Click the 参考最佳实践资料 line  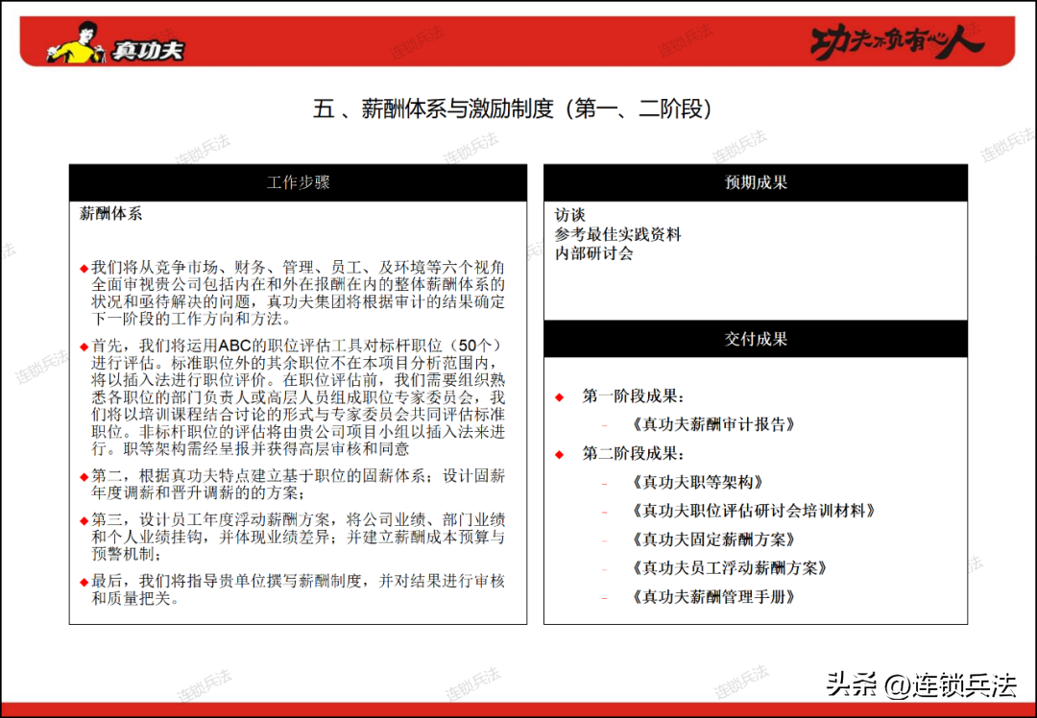pos(617,235)
